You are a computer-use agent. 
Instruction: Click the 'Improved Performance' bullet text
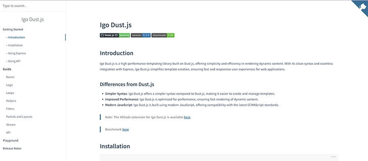tap(121, 99)
